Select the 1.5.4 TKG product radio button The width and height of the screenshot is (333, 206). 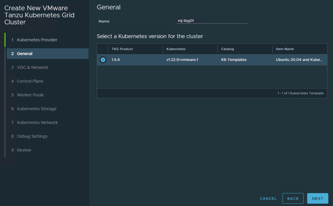(x=103, y=60)
